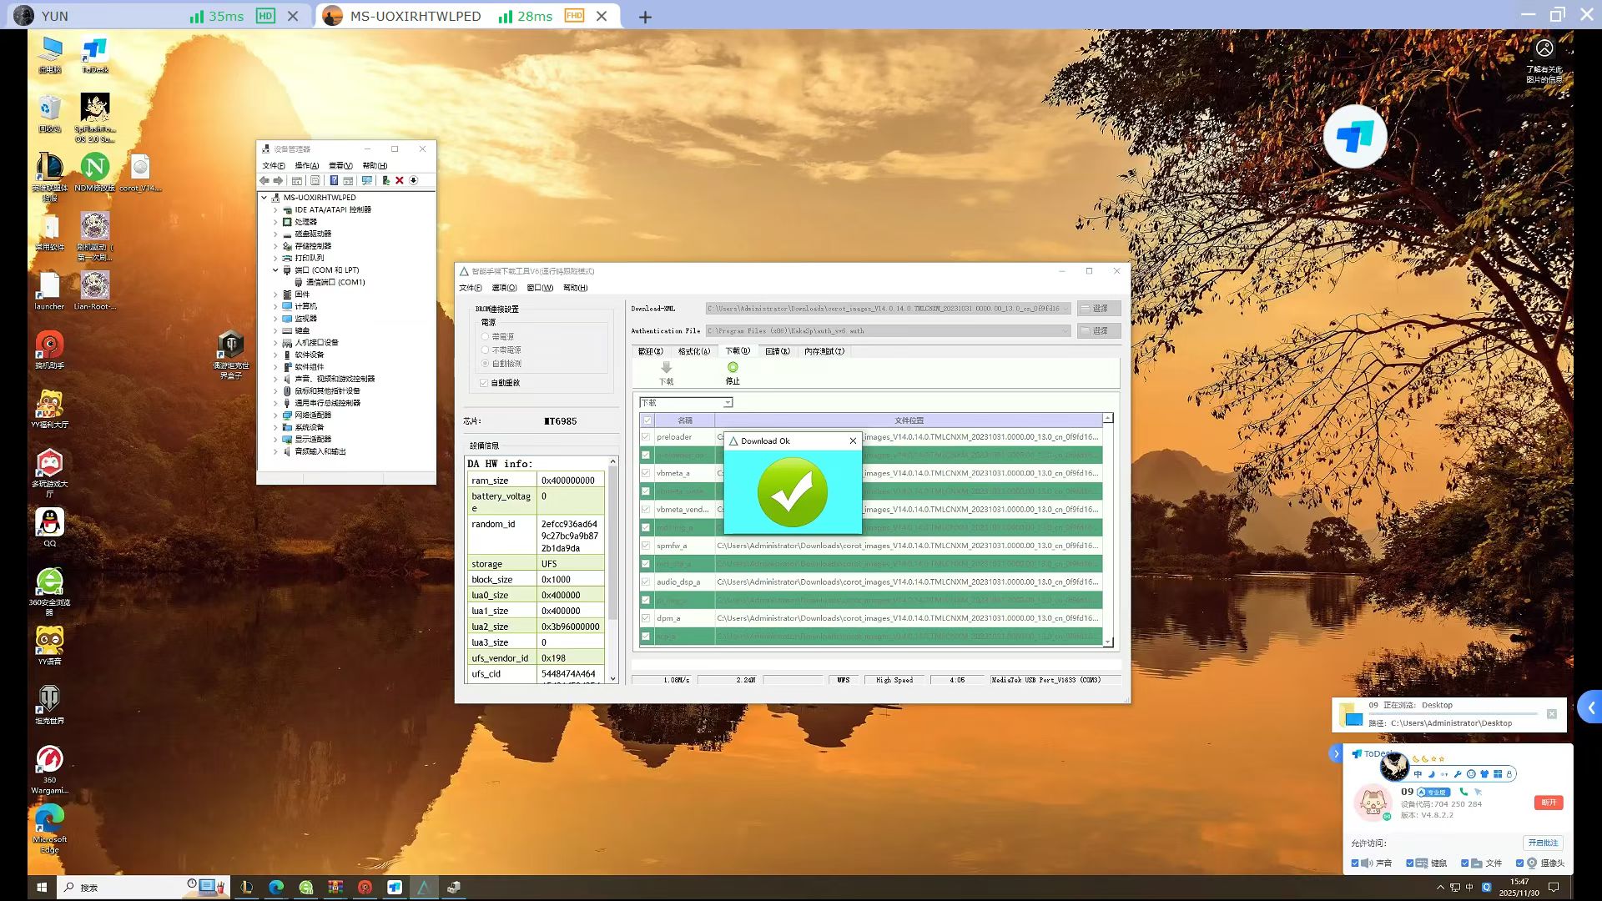Toggle the 摄像头 camera permission checkbox

click(1520, 863)
